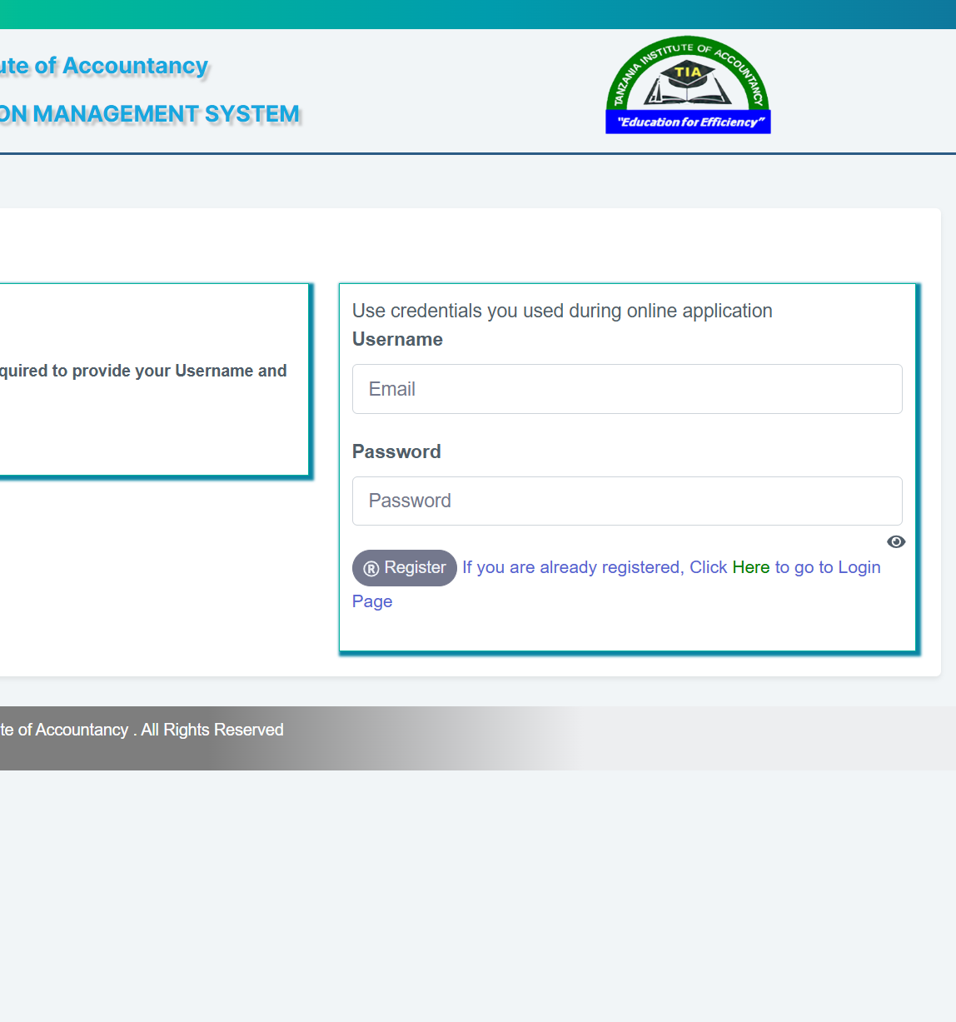Click the "Use credentials you used" instruction text
Screen dimensions: 956x1022
562,311
